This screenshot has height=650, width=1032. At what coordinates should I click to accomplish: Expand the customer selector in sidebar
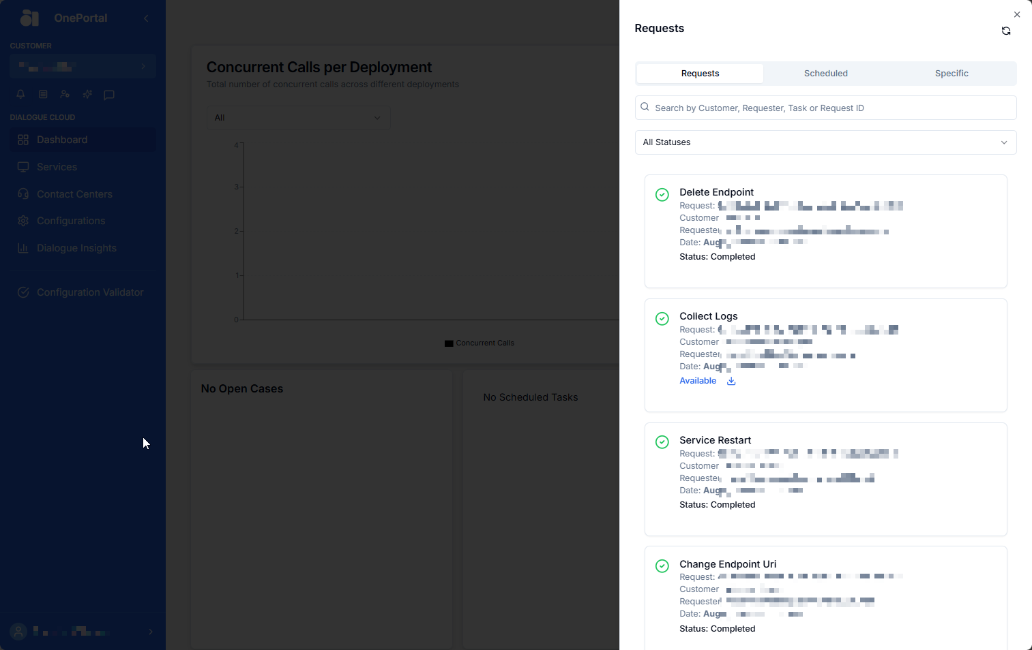(x=83, y=66)
